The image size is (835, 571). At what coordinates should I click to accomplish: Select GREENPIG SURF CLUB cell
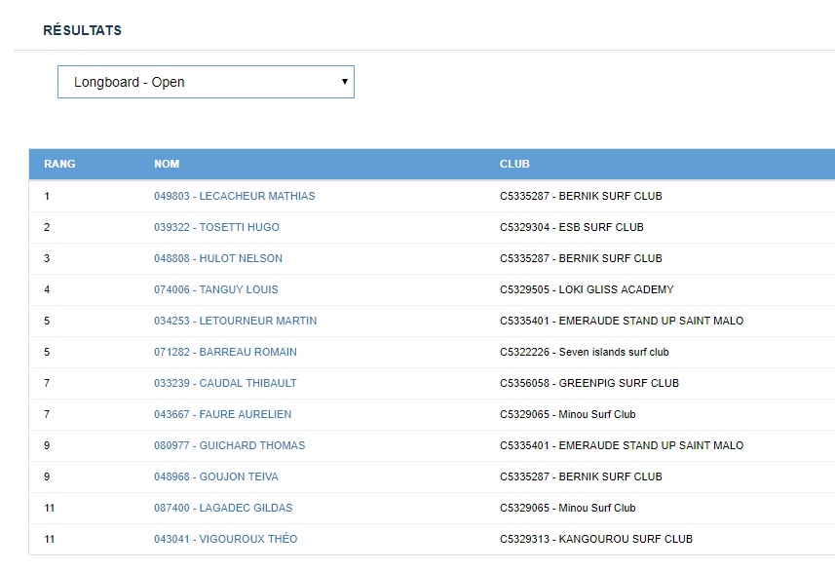588,383
